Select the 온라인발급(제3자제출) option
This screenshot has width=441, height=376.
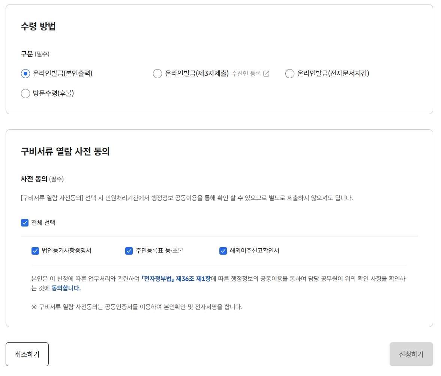tap(157, 74)
